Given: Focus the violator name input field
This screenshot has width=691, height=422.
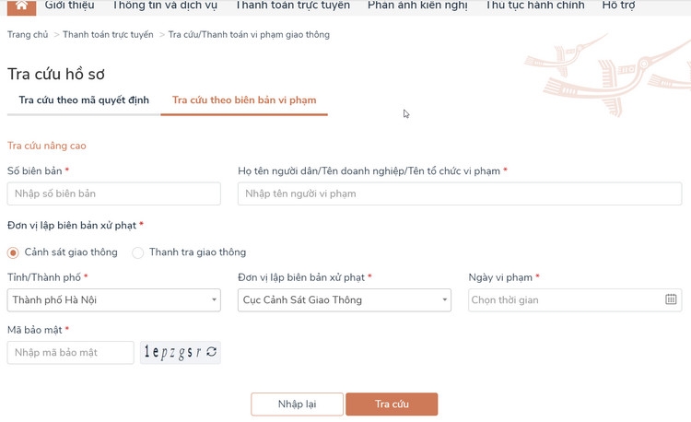Looking at the screenshot, I should pyautogui.click(x=459, y=193).
